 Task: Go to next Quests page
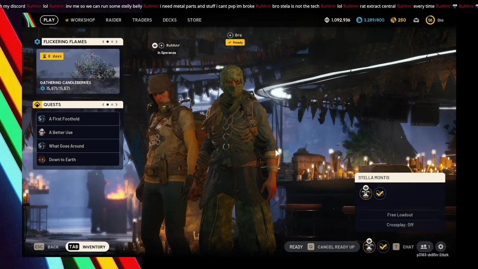pyautogui.click(x=117, y=105)
